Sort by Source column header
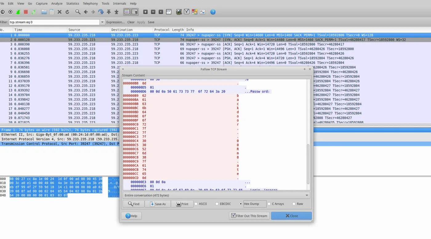The width and height of the screenshot is (431, 239). click(89, 30)
